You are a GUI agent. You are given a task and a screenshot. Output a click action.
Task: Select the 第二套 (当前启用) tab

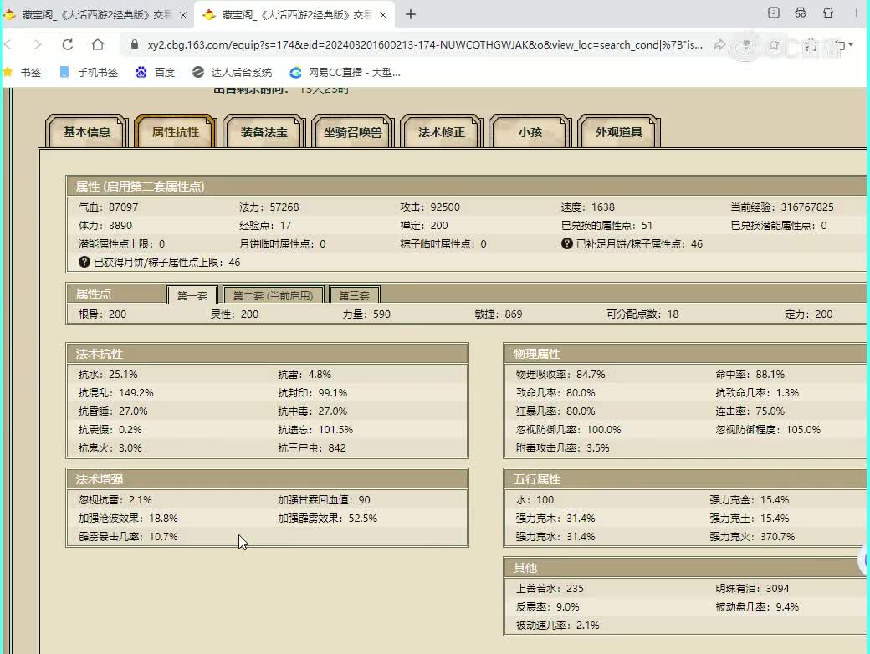[x=273, y=295]
